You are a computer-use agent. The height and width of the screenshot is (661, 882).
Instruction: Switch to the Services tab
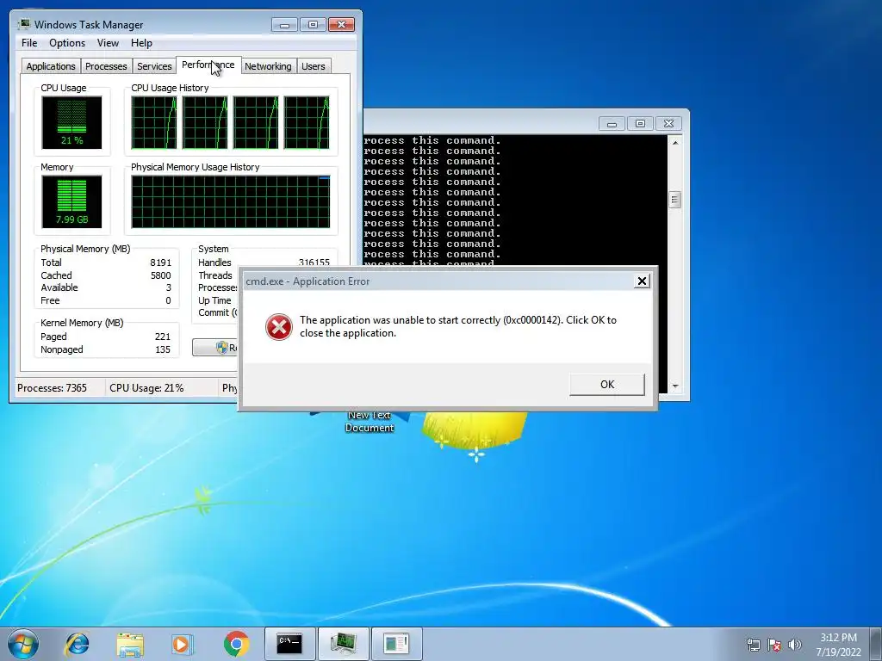[154, 66]
